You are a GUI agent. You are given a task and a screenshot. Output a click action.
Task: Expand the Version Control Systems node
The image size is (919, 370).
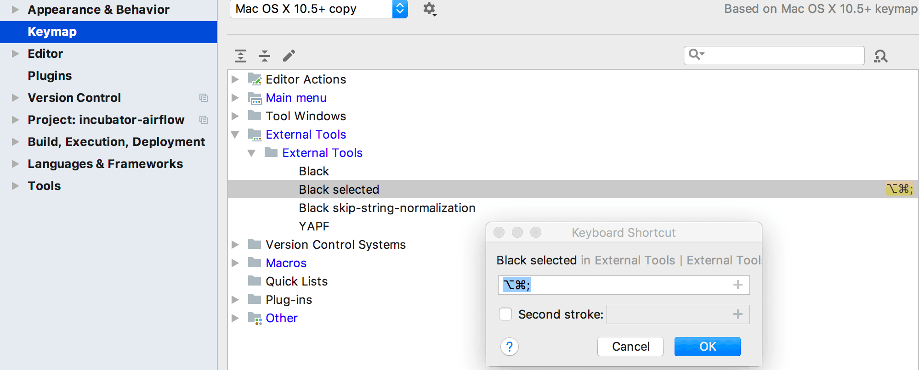pyautogui.click(x=235, y=245)
